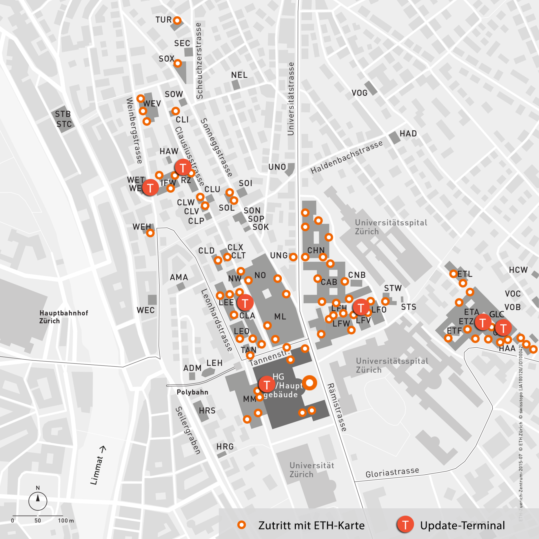Click the 'SEC' building label

pyautogui.click(x=182, y=43)
